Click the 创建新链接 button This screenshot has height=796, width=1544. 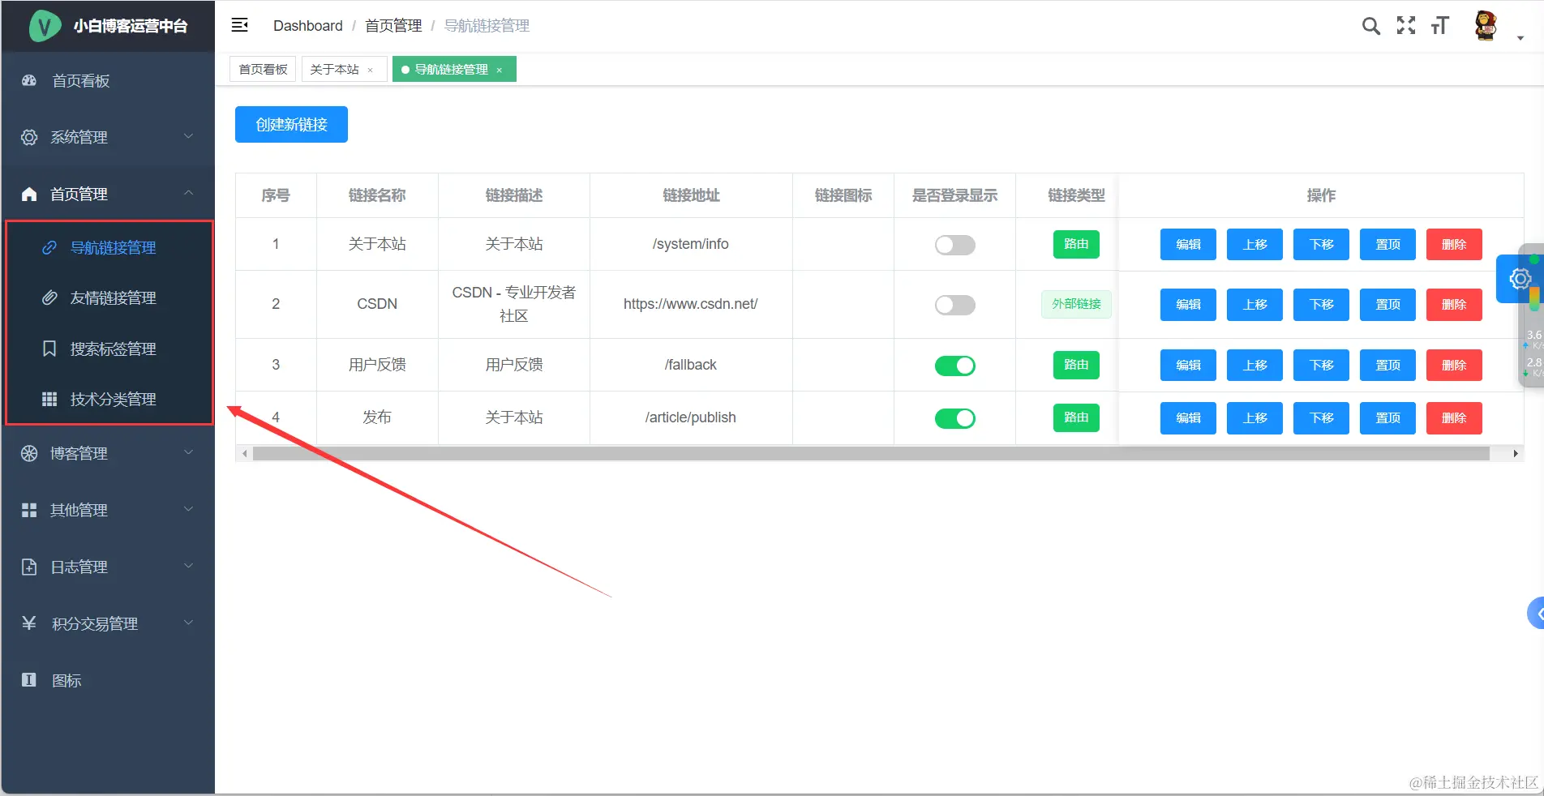click(x=291, y=124)
